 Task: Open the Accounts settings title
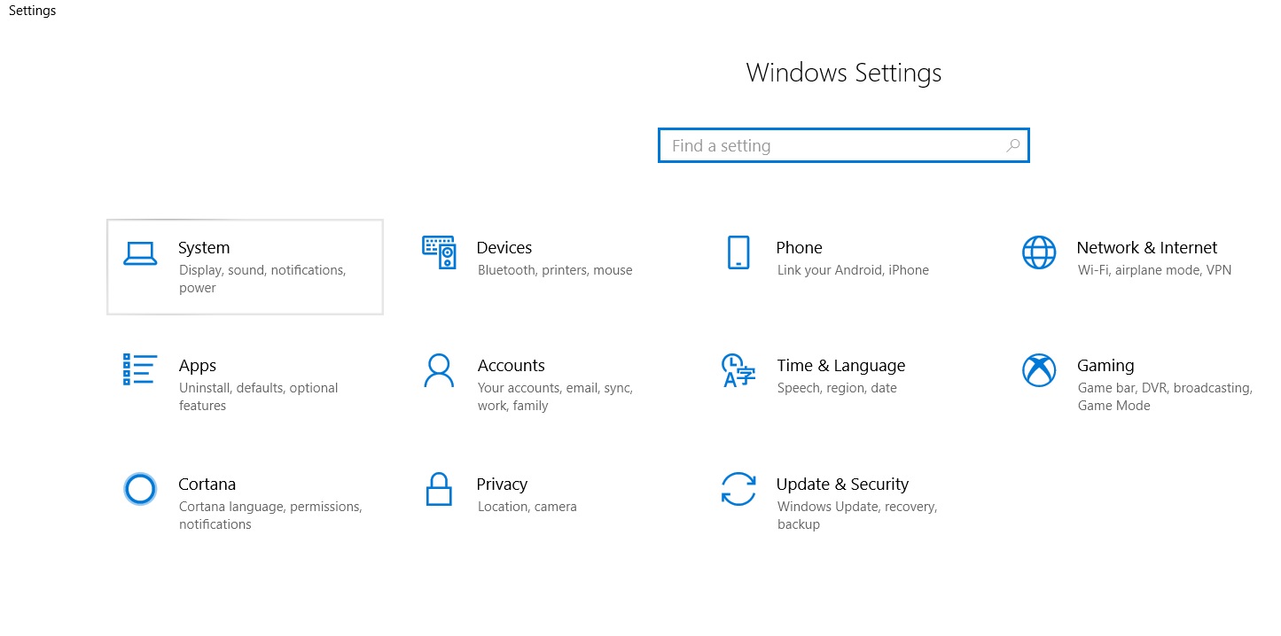click(x=511, y=366)
